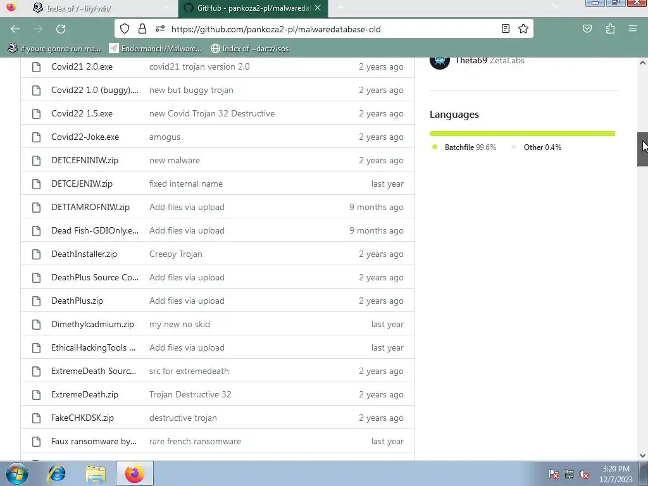
Task: Open the Pocket save icon
Action: click(587, 28)
